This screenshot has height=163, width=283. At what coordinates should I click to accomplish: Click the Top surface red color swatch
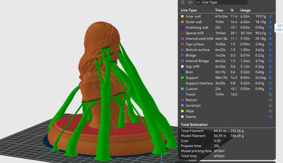182,44
